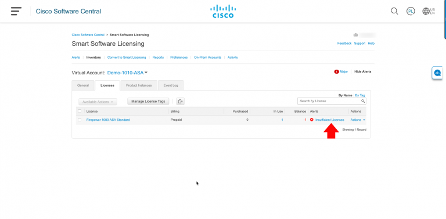Image resolution: width=446 pixels, height=219 pixels.
Task: Click the Prepaid billing cell
Action: pos(176,120)
